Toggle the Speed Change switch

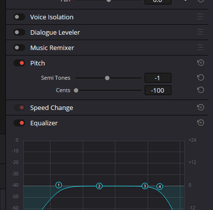[19, 107]
